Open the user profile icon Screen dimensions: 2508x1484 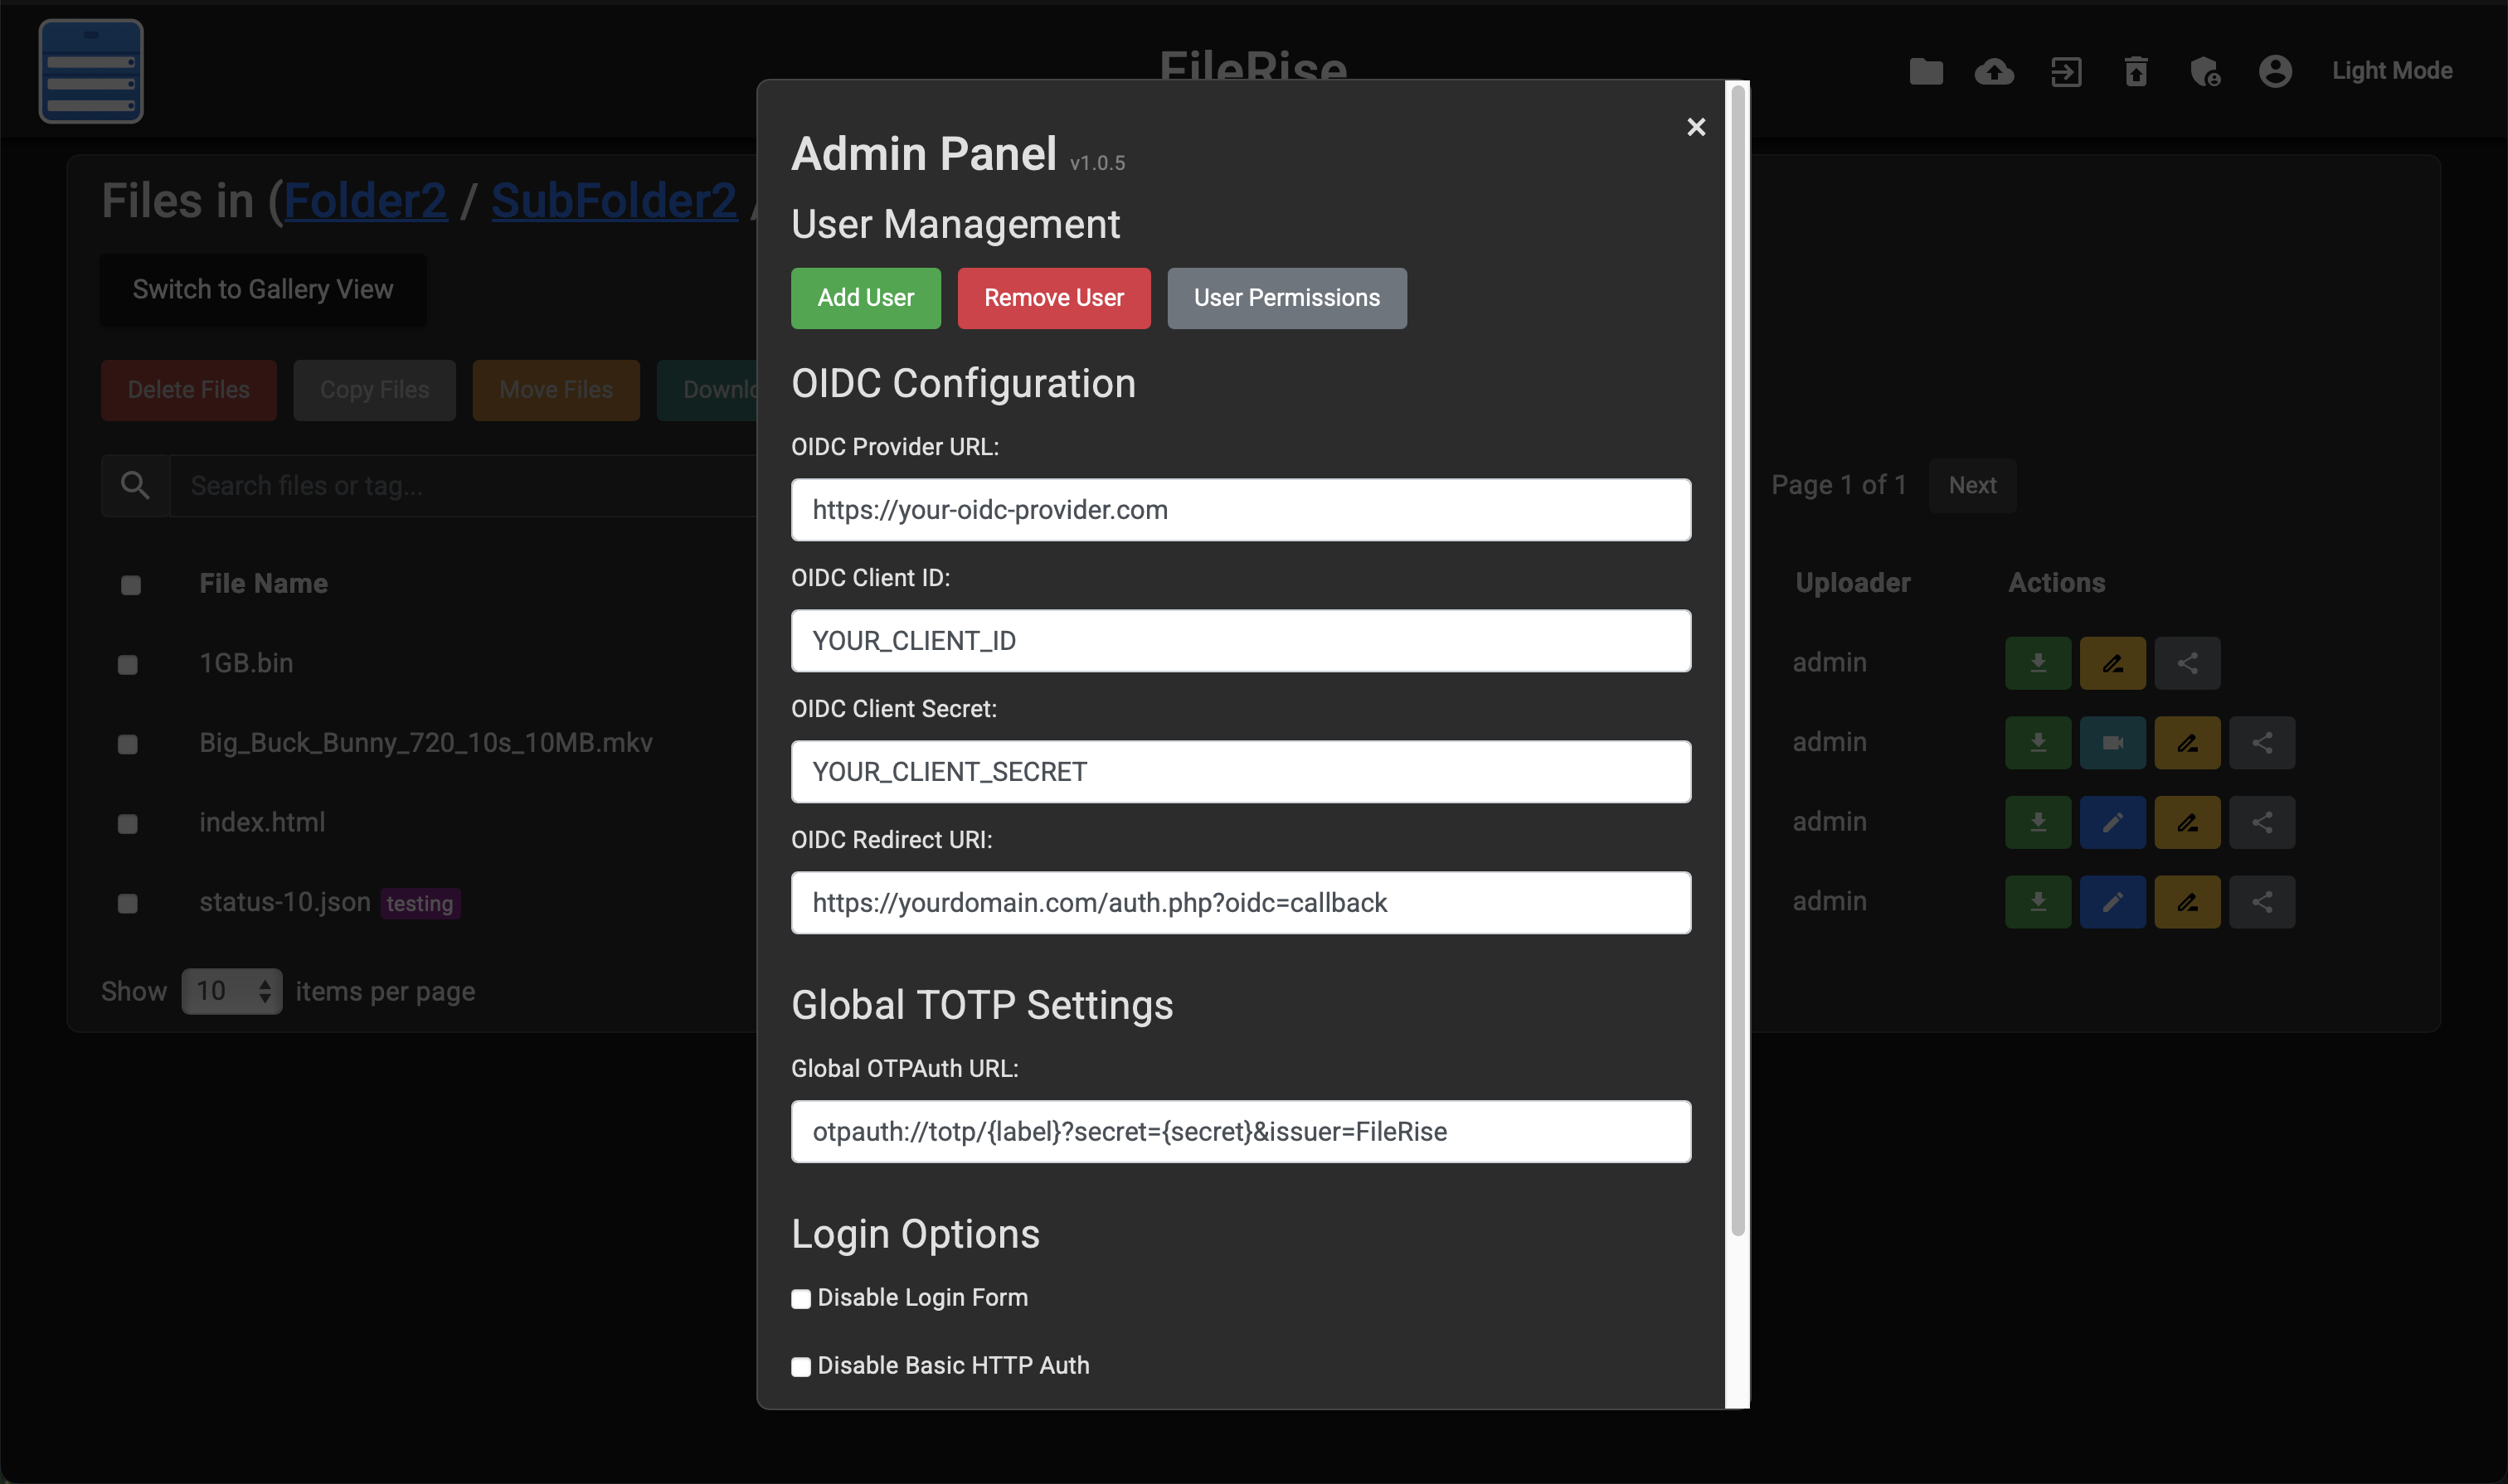tap(2275, 71)
